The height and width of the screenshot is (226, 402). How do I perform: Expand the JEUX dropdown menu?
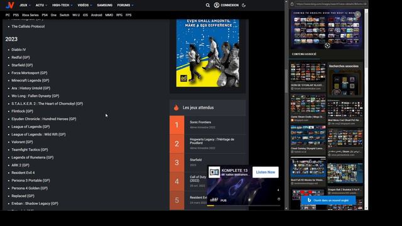click(25, 5)
